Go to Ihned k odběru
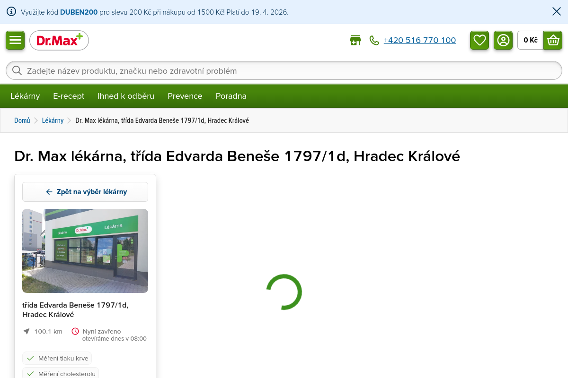The image size is (568, 378). pos(126,96)
